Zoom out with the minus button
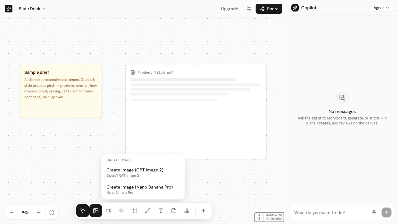This screenshot has width=398, height=224. pyautogui.click(x=12, y=212)
